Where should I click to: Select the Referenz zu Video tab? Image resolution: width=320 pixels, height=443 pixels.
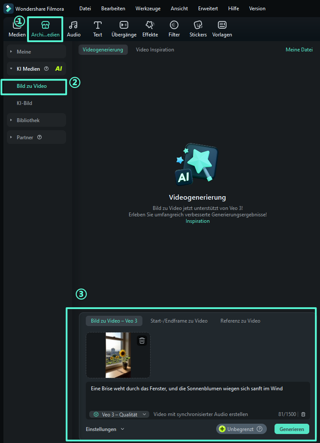[x=241, y=321]
